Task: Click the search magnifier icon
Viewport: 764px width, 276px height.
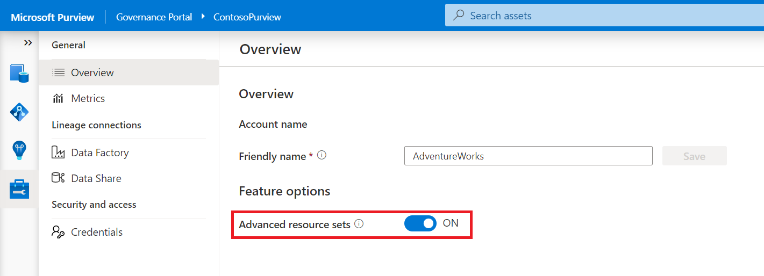Action: (x=459, y=16)
